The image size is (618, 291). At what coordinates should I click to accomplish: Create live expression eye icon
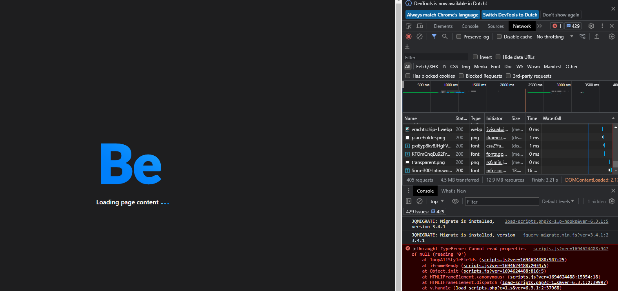455,201
